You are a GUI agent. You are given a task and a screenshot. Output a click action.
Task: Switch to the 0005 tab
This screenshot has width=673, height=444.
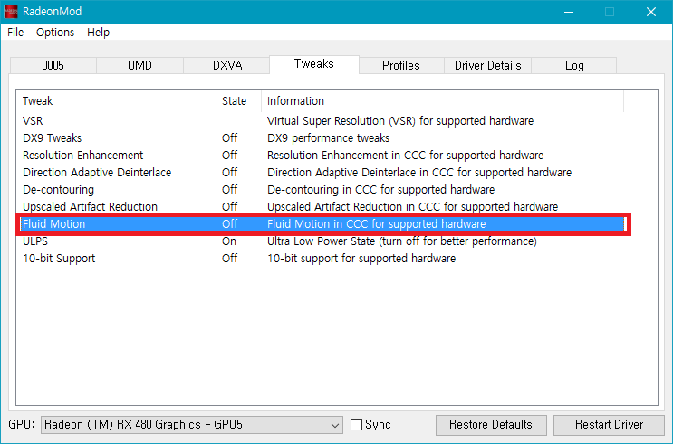click(53, 66)
